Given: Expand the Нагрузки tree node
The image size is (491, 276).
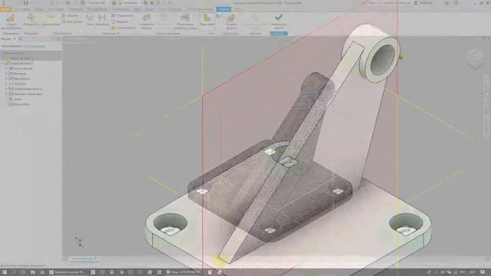Looking at the screenshot, I should [x=7, y=84].
